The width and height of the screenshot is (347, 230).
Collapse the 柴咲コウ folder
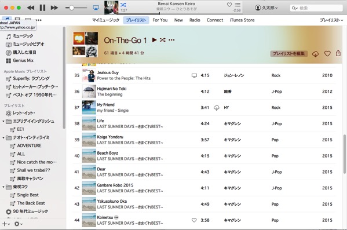[x=3, y=187]
